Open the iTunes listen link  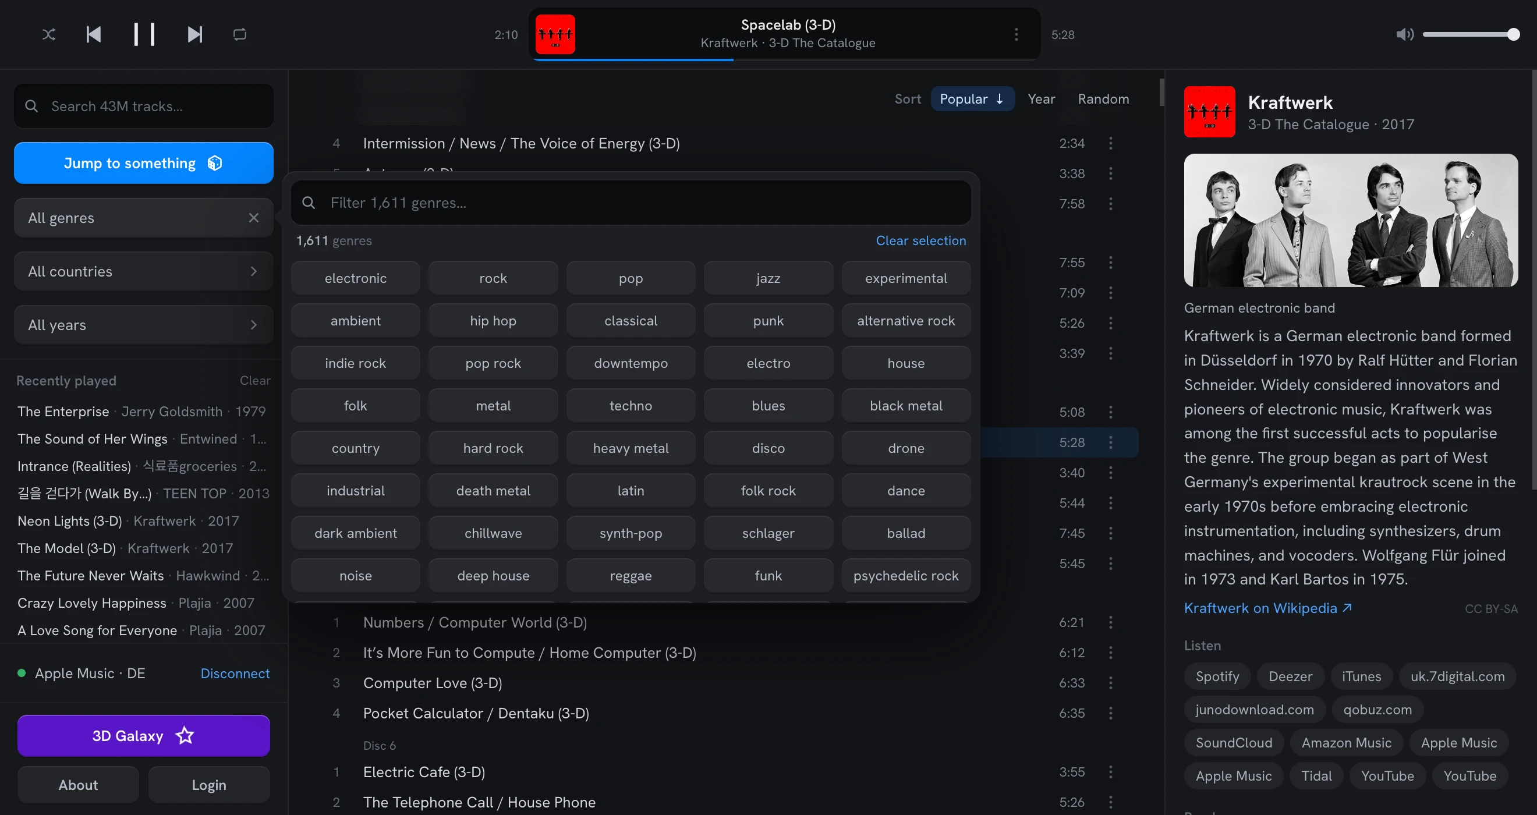click(x=1361, y=676)
